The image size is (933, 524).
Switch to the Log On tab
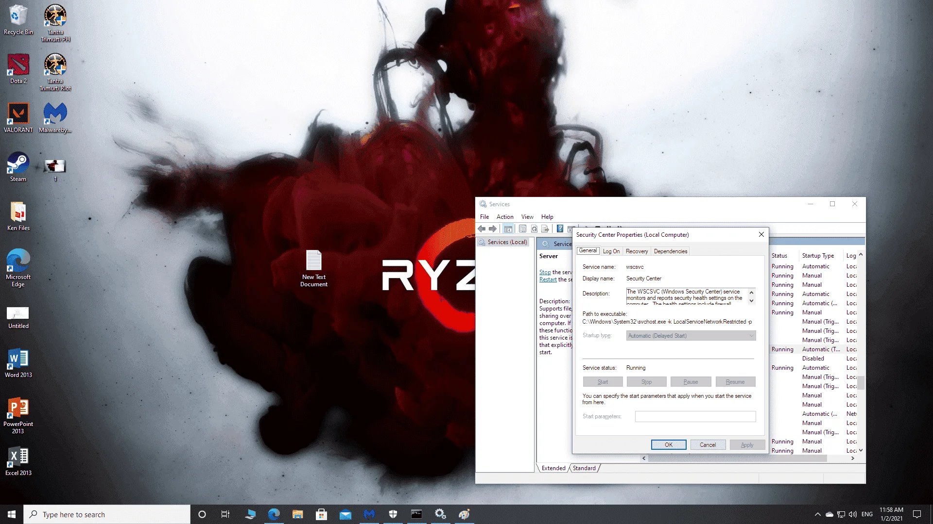click(611, 251)
